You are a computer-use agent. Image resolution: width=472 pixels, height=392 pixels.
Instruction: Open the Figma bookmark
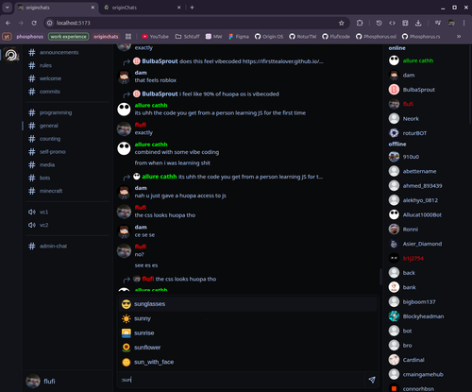(x=239, y=37)
